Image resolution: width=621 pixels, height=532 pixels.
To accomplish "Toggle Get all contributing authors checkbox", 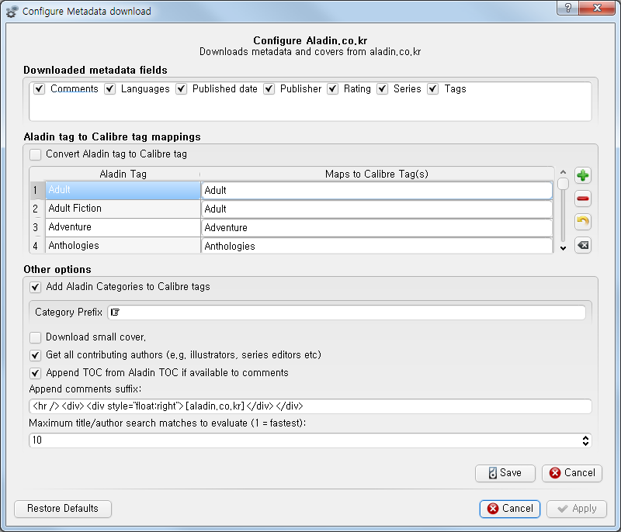I will (35, 355).
